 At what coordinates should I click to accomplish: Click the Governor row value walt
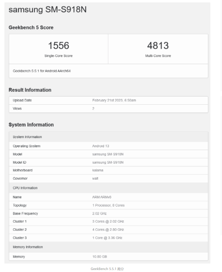[95, 179]
